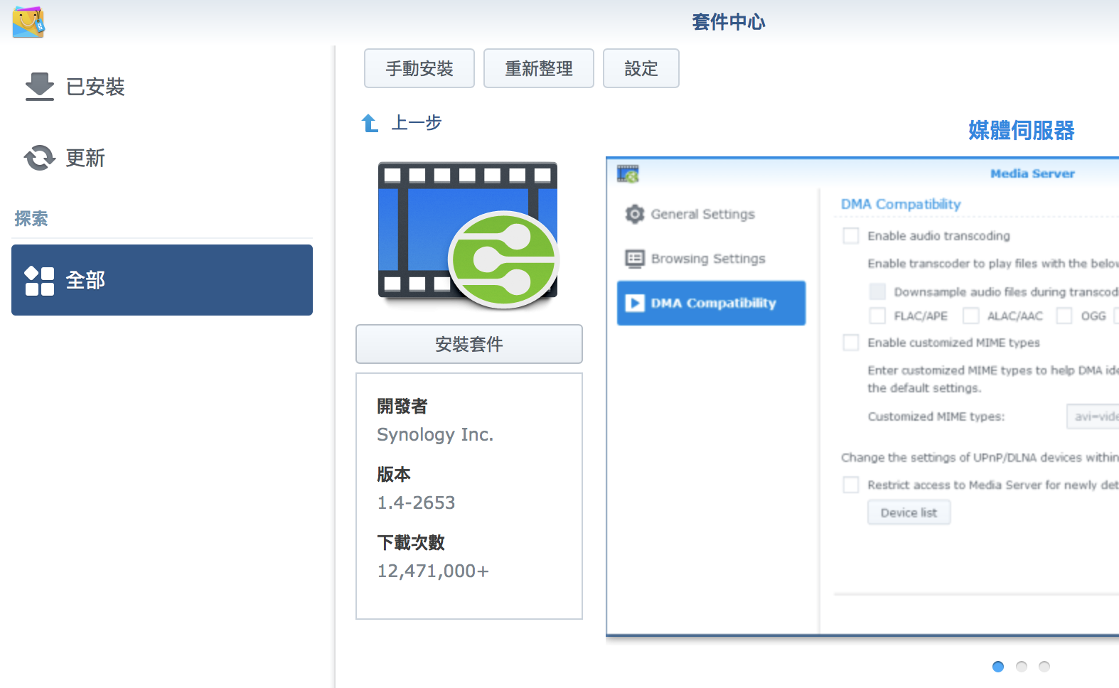The image size is (1119, 688).
Task: Click the 更新 refresh arrows icon
Action: tap(40, 158)
